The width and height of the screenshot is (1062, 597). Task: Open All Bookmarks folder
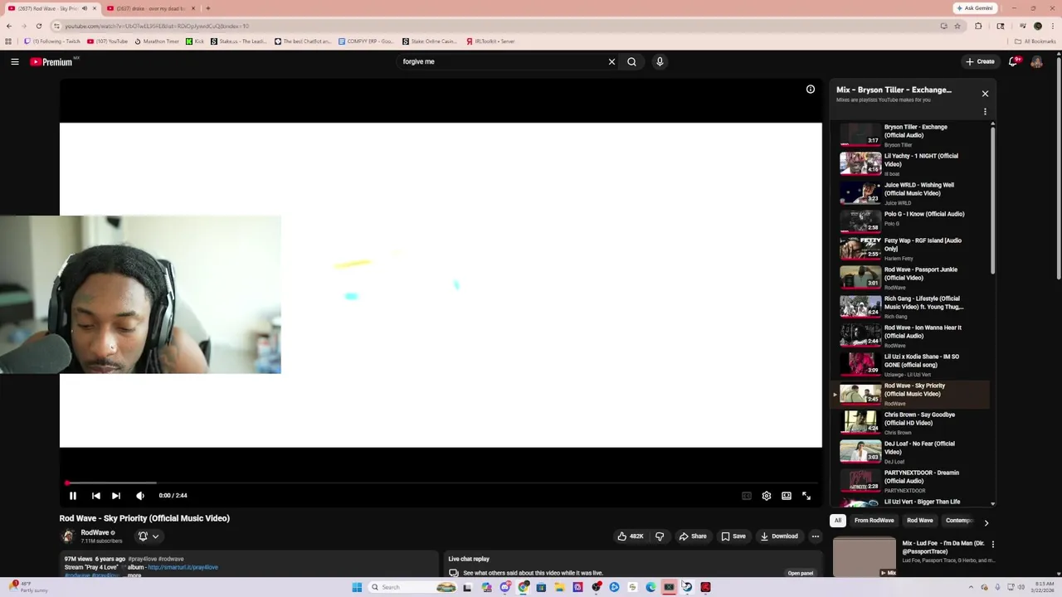tap(1035, 41)
